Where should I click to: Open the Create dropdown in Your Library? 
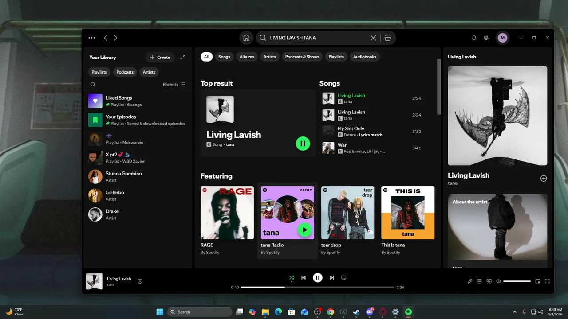[x=160, y=57]
